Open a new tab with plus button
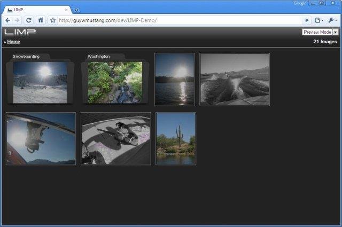The width and height of the screenshot is (342, 227). click(76, 10)
